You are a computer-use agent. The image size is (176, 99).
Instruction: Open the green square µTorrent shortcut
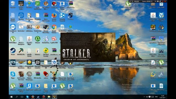pos(37,4)
